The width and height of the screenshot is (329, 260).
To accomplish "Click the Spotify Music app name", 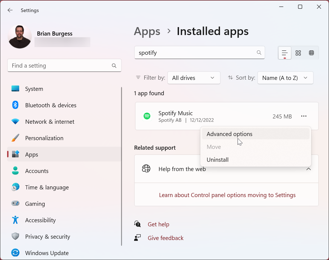I will click(x=175, y=113).
